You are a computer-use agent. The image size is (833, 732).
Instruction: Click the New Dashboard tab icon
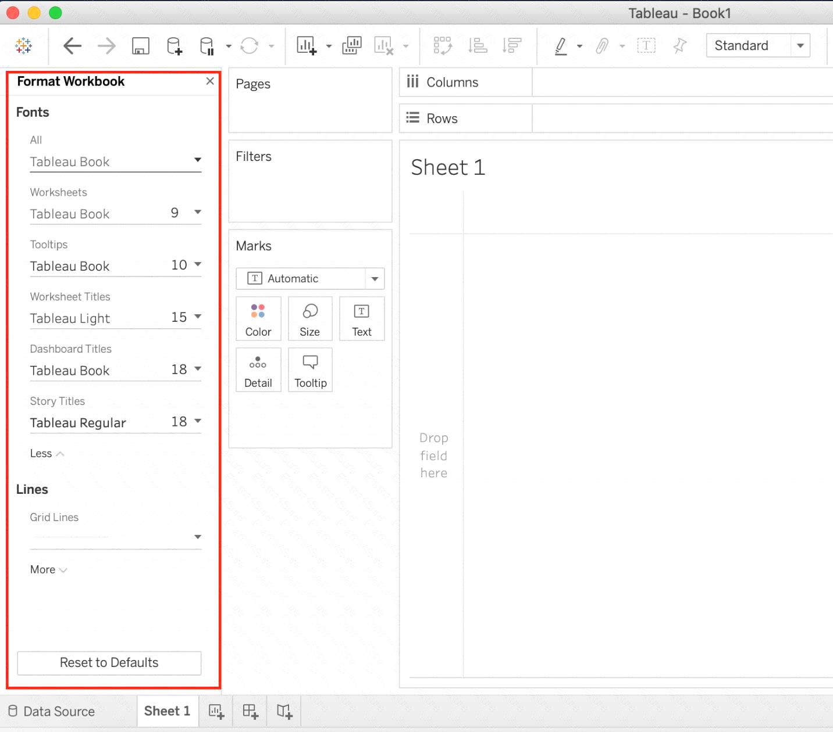tap(251, 711)
